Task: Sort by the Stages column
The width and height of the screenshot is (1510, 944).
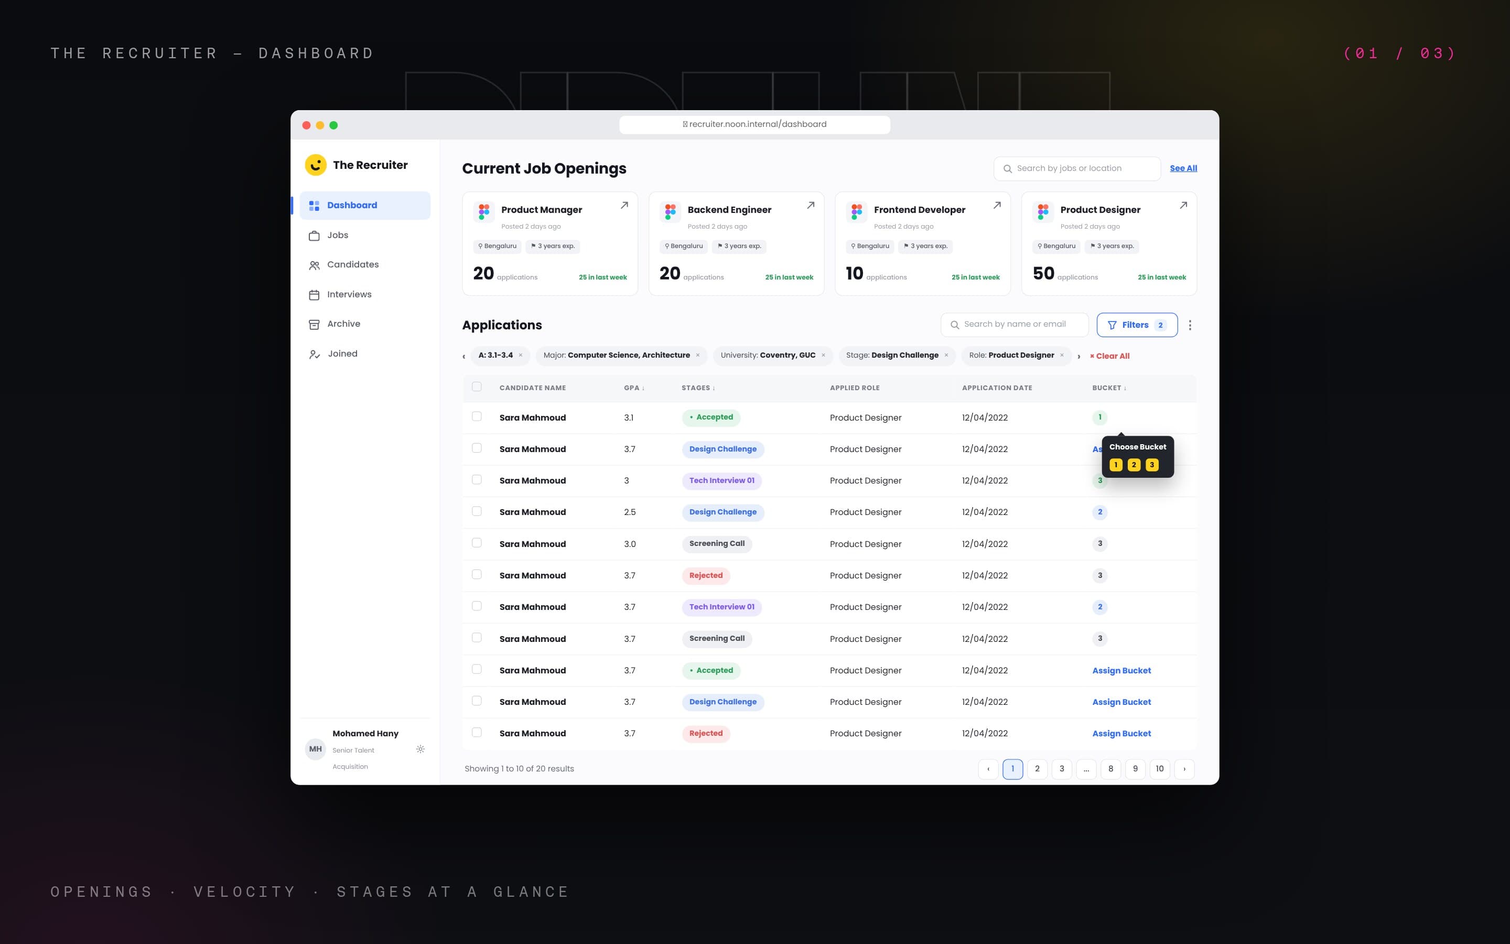Action: [698, 388]
